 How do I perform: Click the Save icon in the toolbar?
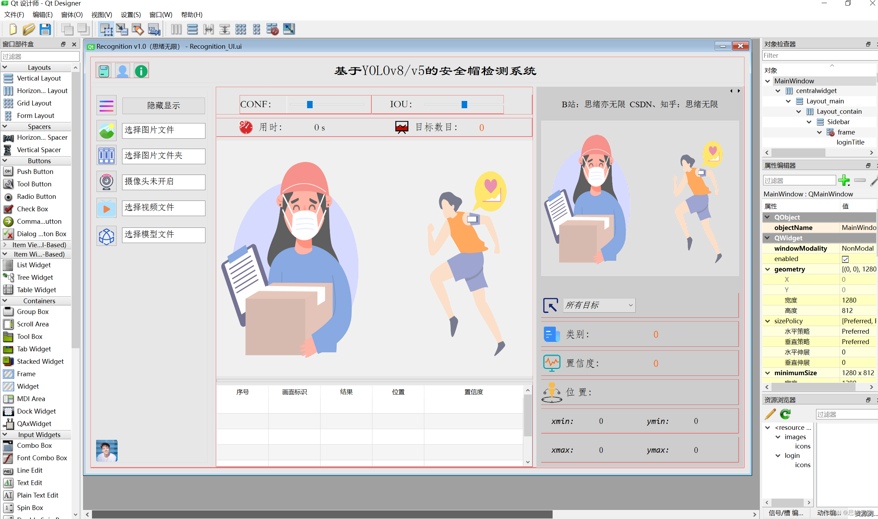coord(45,29)
